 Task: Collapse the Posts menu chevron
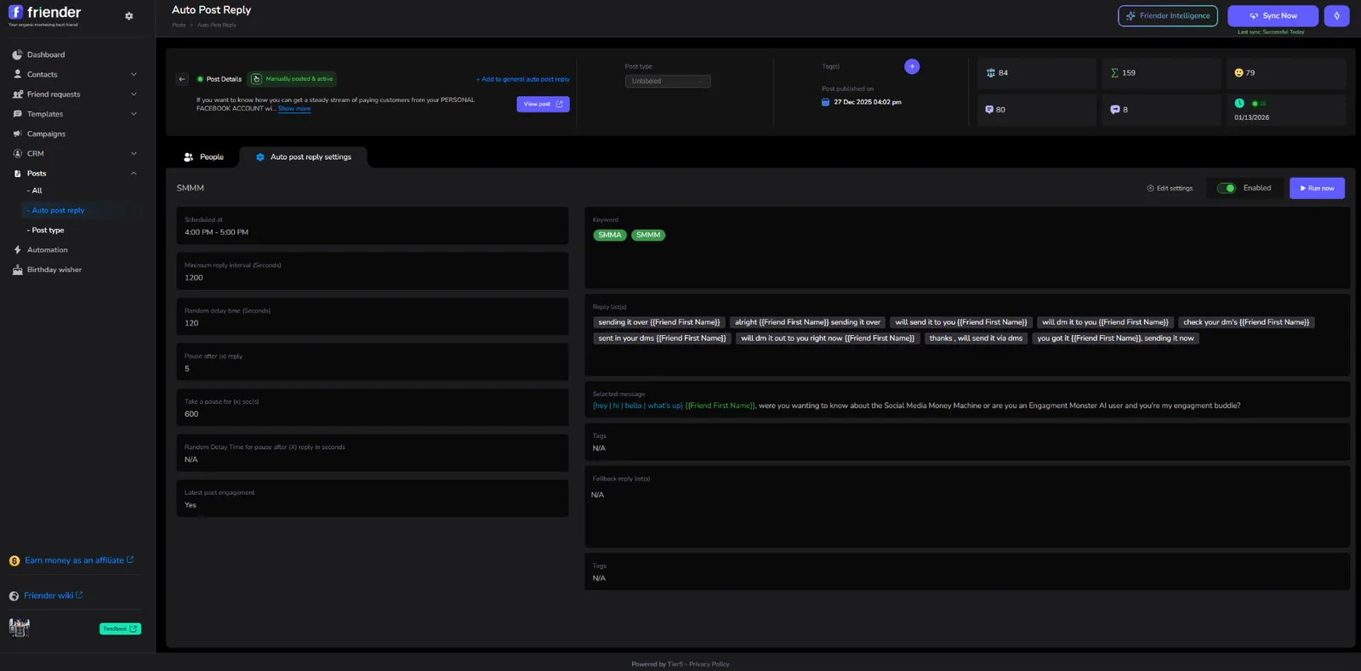134,173
